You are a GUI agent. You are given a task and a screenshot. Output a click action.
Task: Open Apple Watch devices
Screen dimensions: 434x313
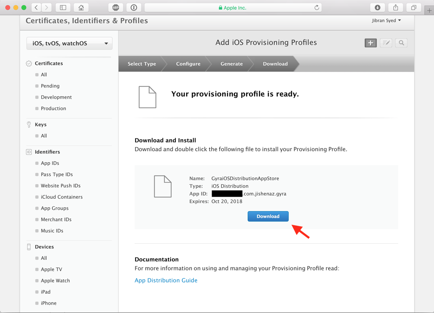point(56,281)
